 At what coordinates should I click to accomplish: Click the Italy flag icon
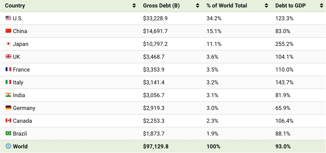pos(8,82)
